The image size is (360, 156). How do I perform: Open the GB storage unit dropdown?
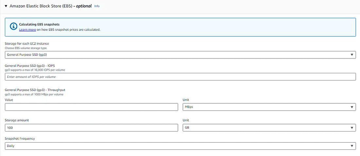[x=269, y=128]
